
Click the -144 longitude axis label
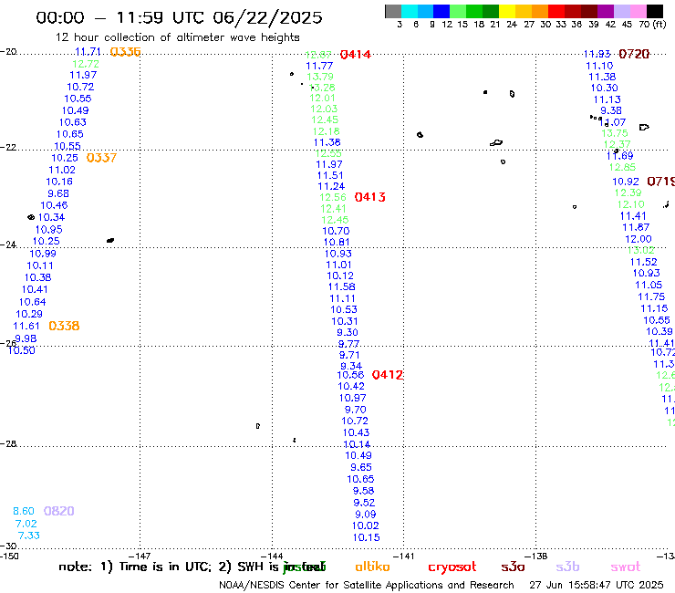272,556
